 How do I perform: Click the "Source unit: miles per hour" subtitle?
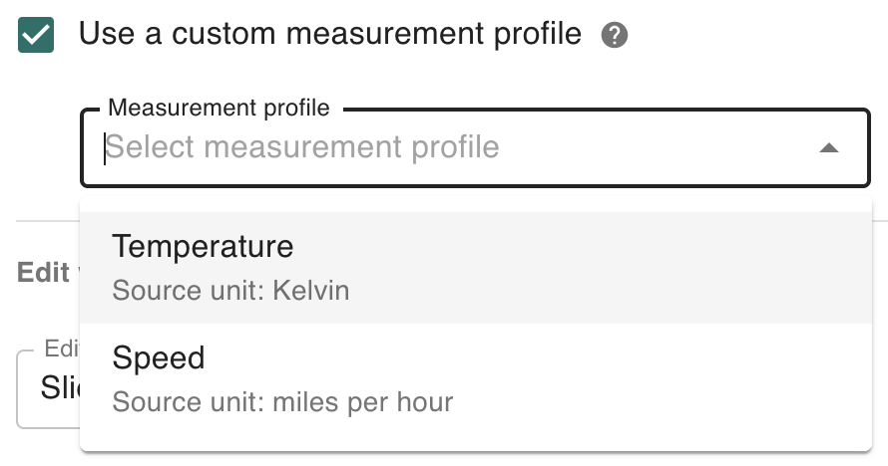pos(282,402)
